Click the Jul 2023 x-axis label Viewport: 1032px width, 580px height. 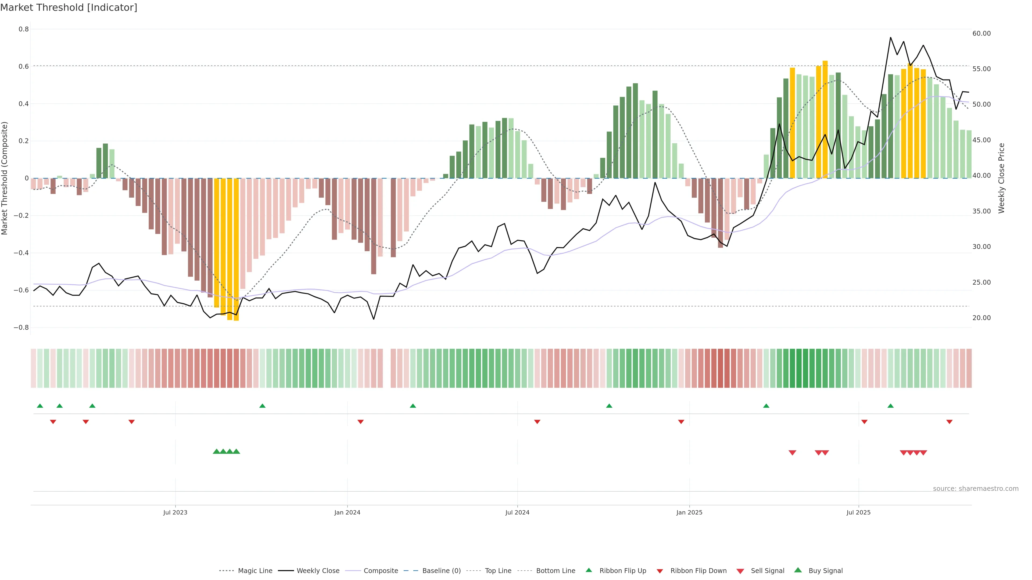tap(175, 512)
